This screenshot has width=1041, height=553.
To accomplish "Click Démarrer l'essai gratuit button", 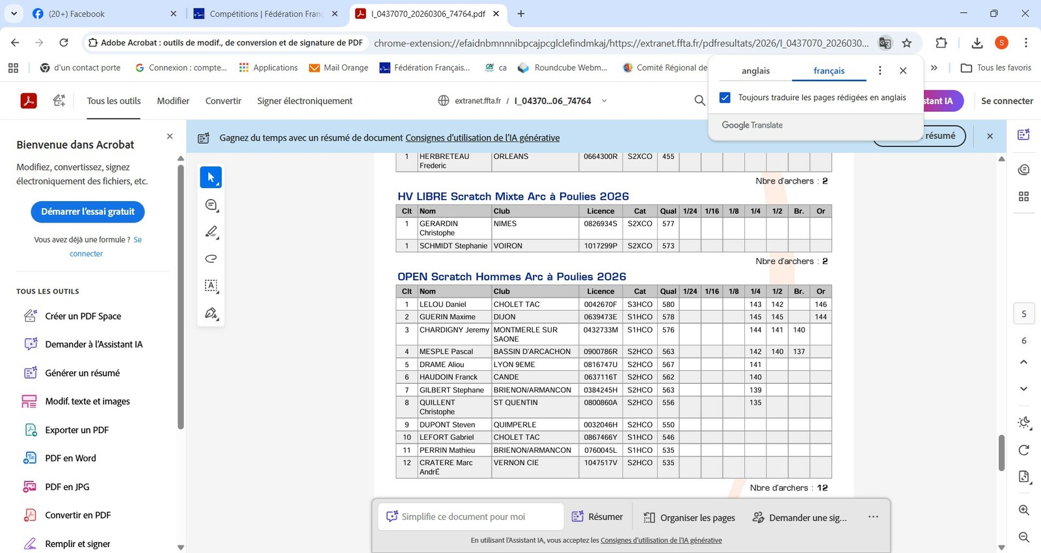I will point(88,211).
